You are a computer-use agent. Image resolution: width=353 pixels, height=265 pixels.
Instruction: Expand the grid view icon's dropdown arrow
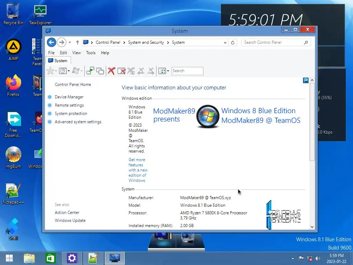point(168,71)
